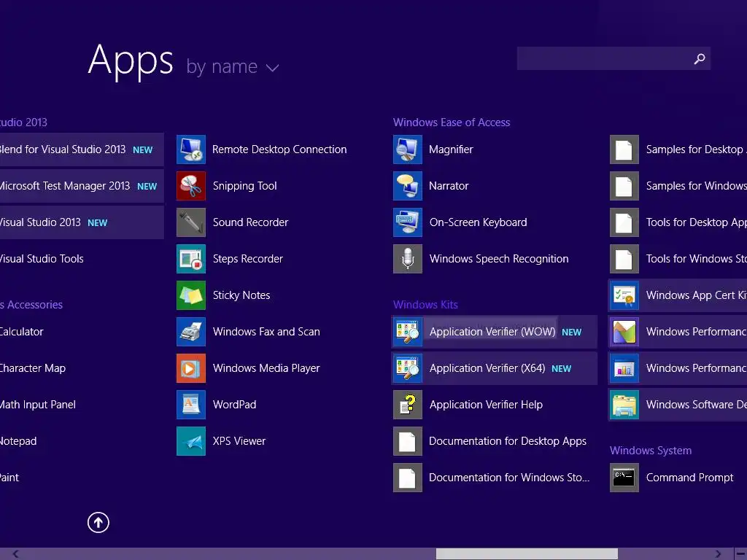Click the Windows System group header

(x=651, y=451)
